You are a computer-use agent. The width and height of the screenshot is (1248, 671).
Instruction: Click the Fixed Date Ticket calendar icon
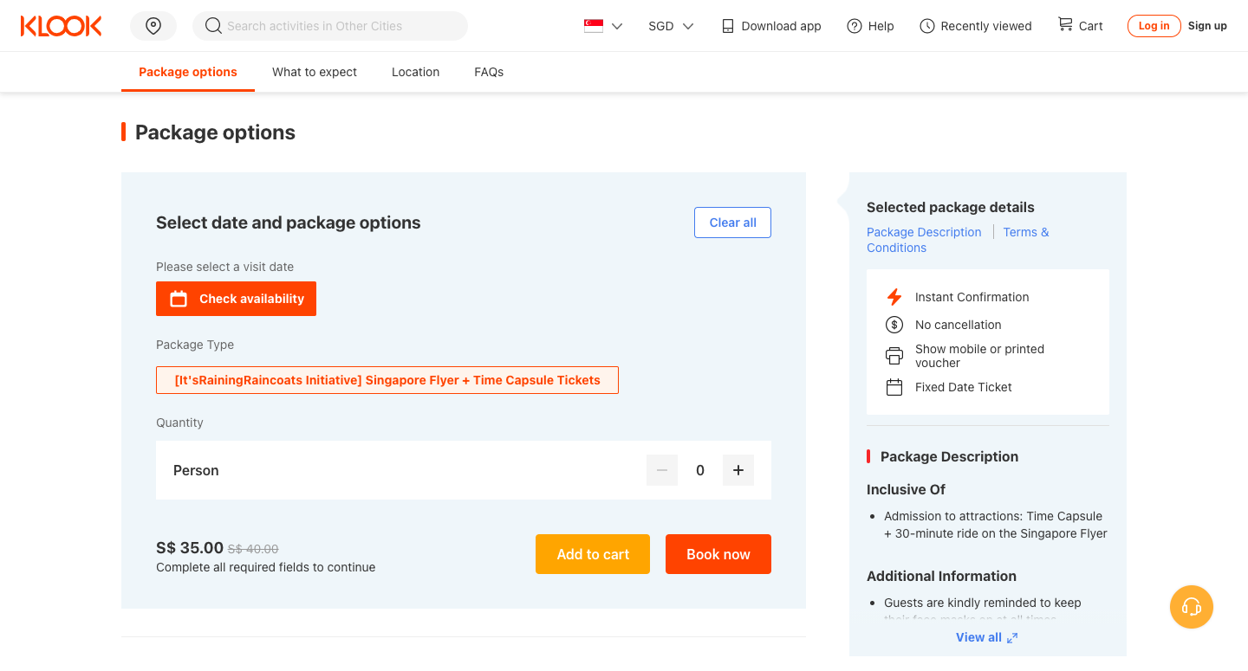(894, 387)
